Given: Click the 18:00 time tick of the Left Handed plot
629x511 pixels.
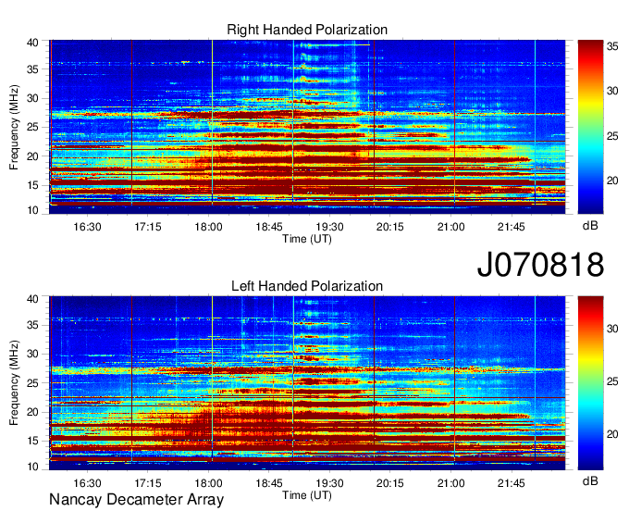Looking at the screenshot, I should (x=209, y=483).
